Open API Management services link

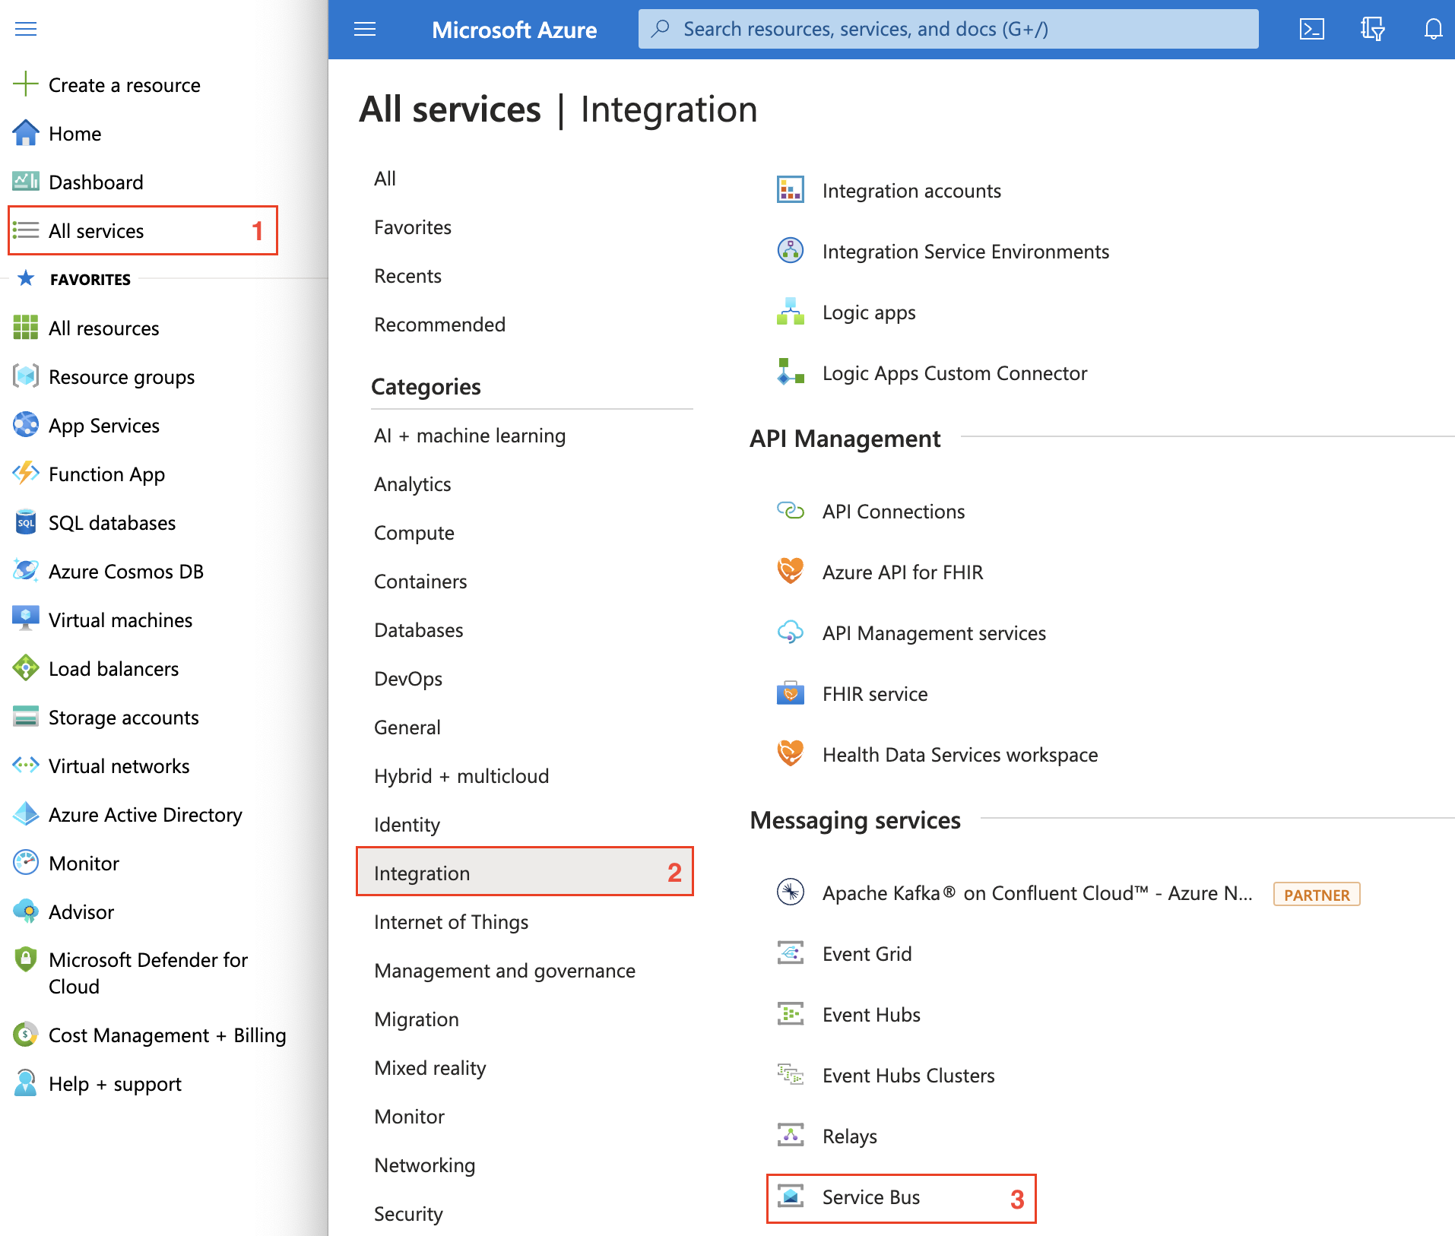point(934,633)
